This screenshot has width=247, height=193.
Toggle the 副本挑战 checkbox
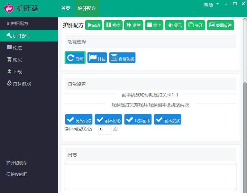[168, 119]
